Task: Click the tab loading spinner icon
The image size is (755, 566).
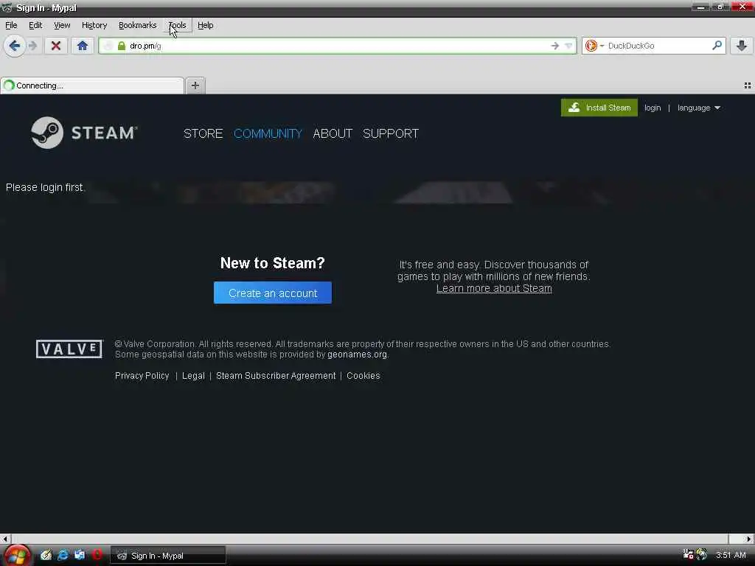Action: (x=9, y=85)
